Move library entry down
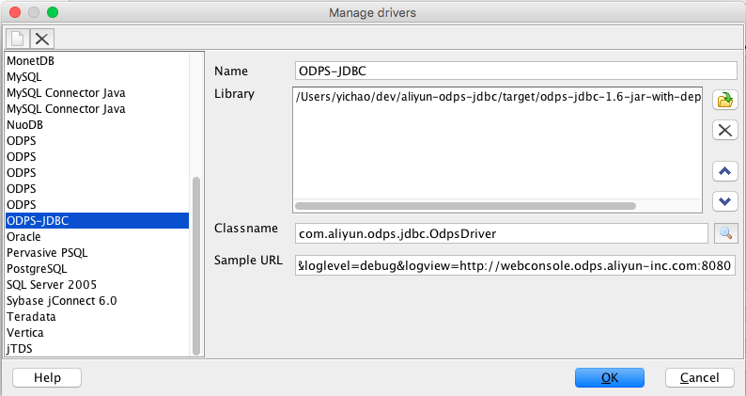This screenshot has height=396, width=746. (x=723, y=200)
